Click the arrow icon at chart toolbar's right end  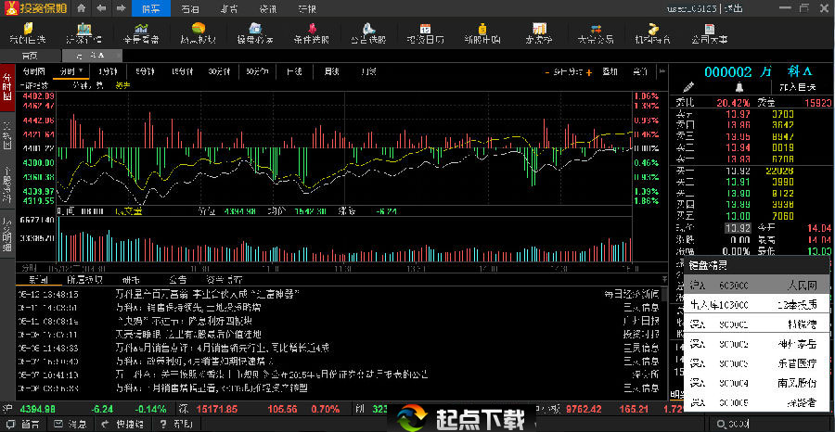click(x=662, y=71)
